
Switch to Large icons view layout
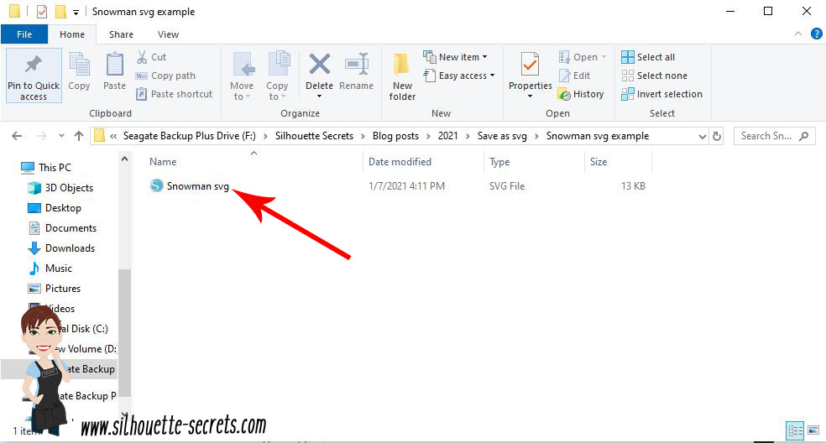click(x=813, y=430)
